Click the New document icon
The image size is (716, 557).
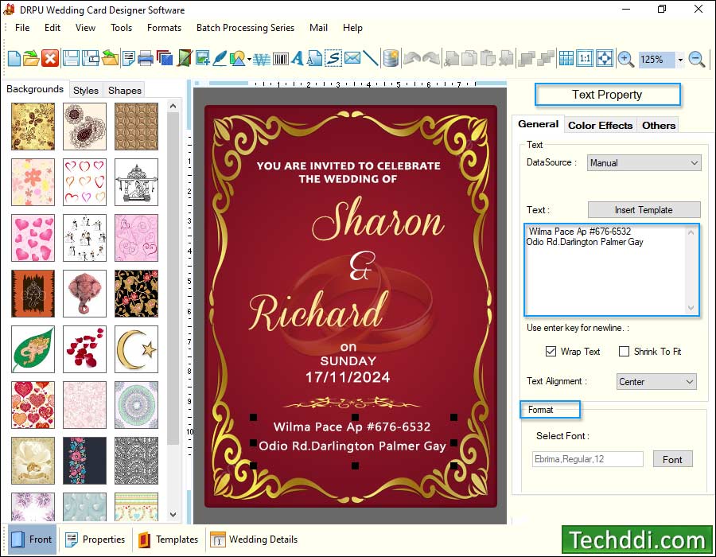pos(14,59)
